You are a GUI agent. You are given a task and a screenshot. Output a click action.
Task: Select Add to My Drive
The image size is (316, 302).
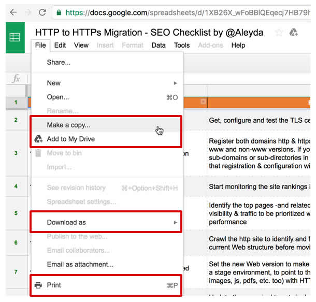[x=106, y=139]
